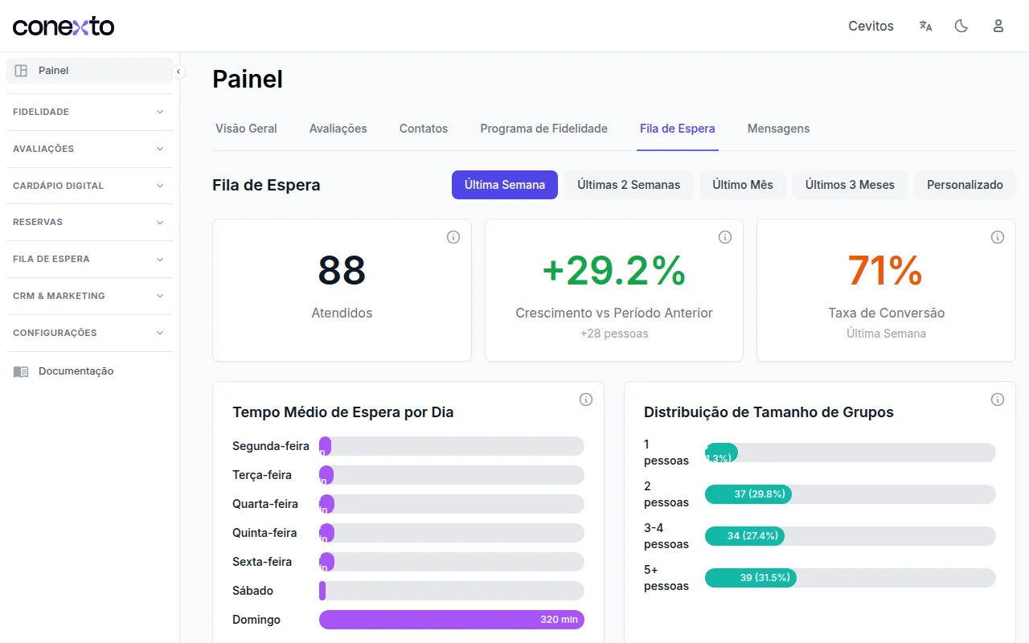Viewport: 1029px width, 643px height.
Task: Collapse the sidebar with arrow button
Action: point(178,72)
